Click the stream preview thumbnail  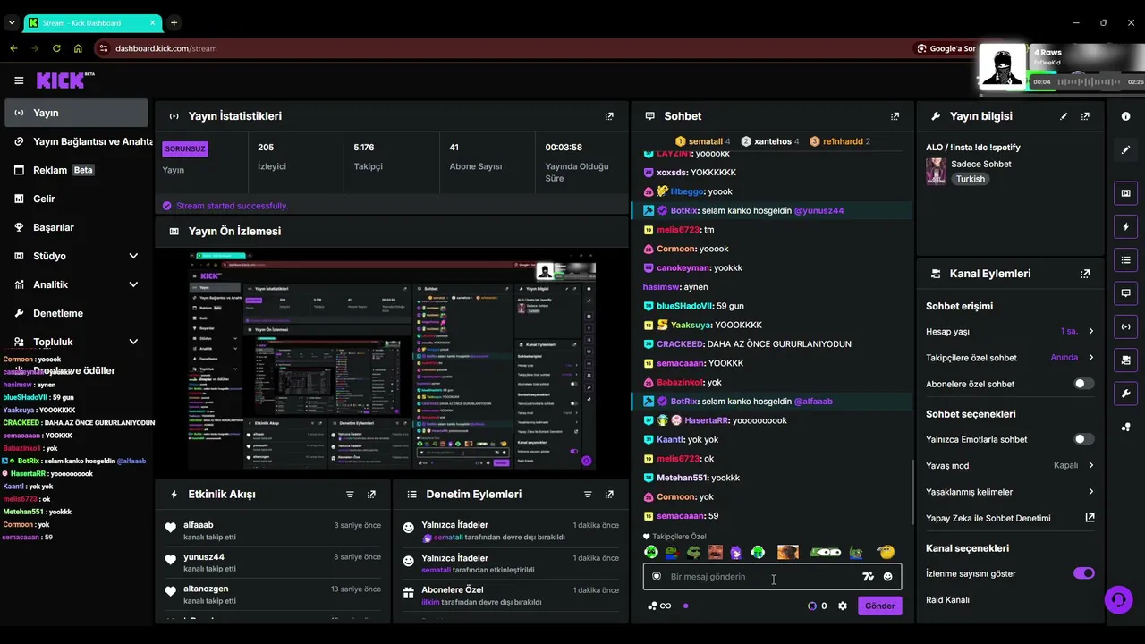(392, 361)
